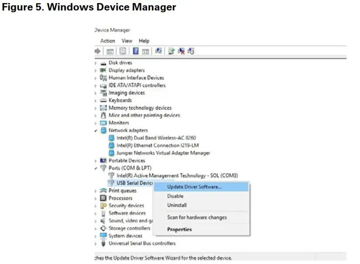Click the Update Driver Software toolbar icon
360x264 pixels.
[x=171, y=51]
